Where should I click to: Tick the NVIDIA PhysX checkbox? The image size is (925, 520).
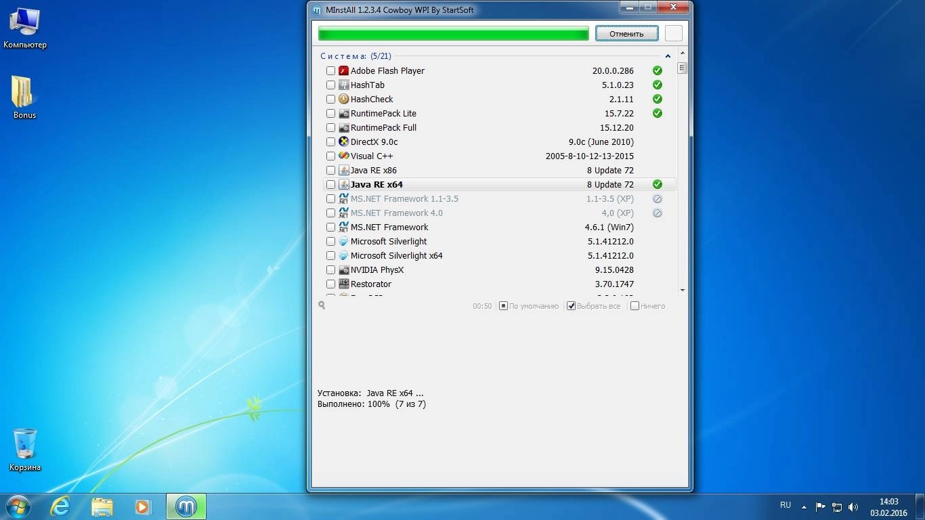click(x=330, y=269)
